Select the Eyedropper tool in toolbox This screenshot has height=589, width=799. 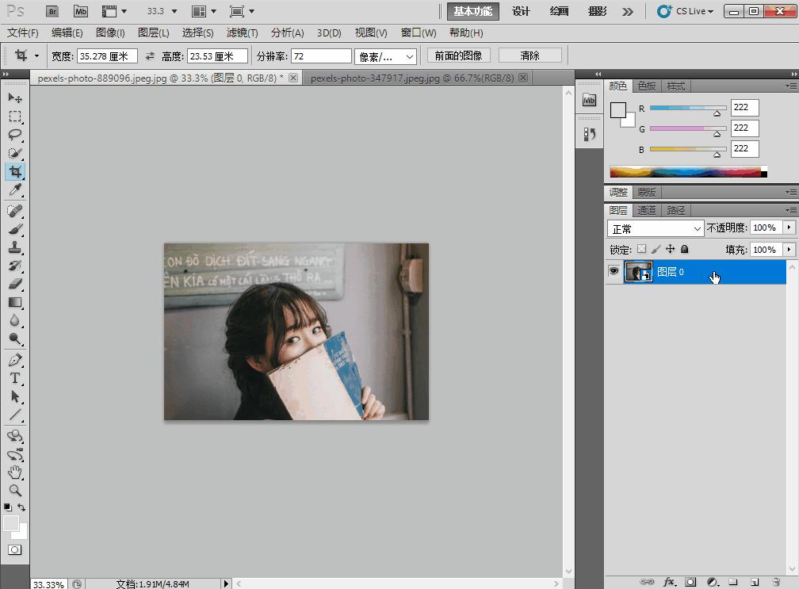[15, 191]
